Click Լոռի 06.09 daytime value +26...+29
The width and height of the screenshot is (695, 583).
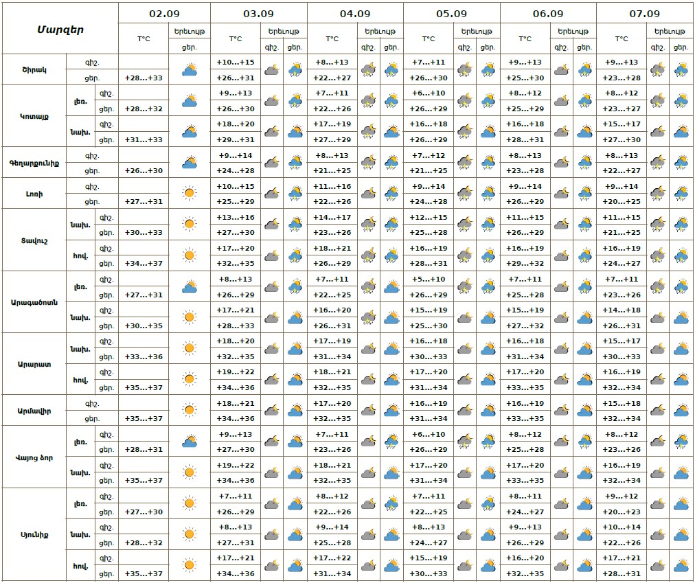pyautogui.click(x=525, y=202)
